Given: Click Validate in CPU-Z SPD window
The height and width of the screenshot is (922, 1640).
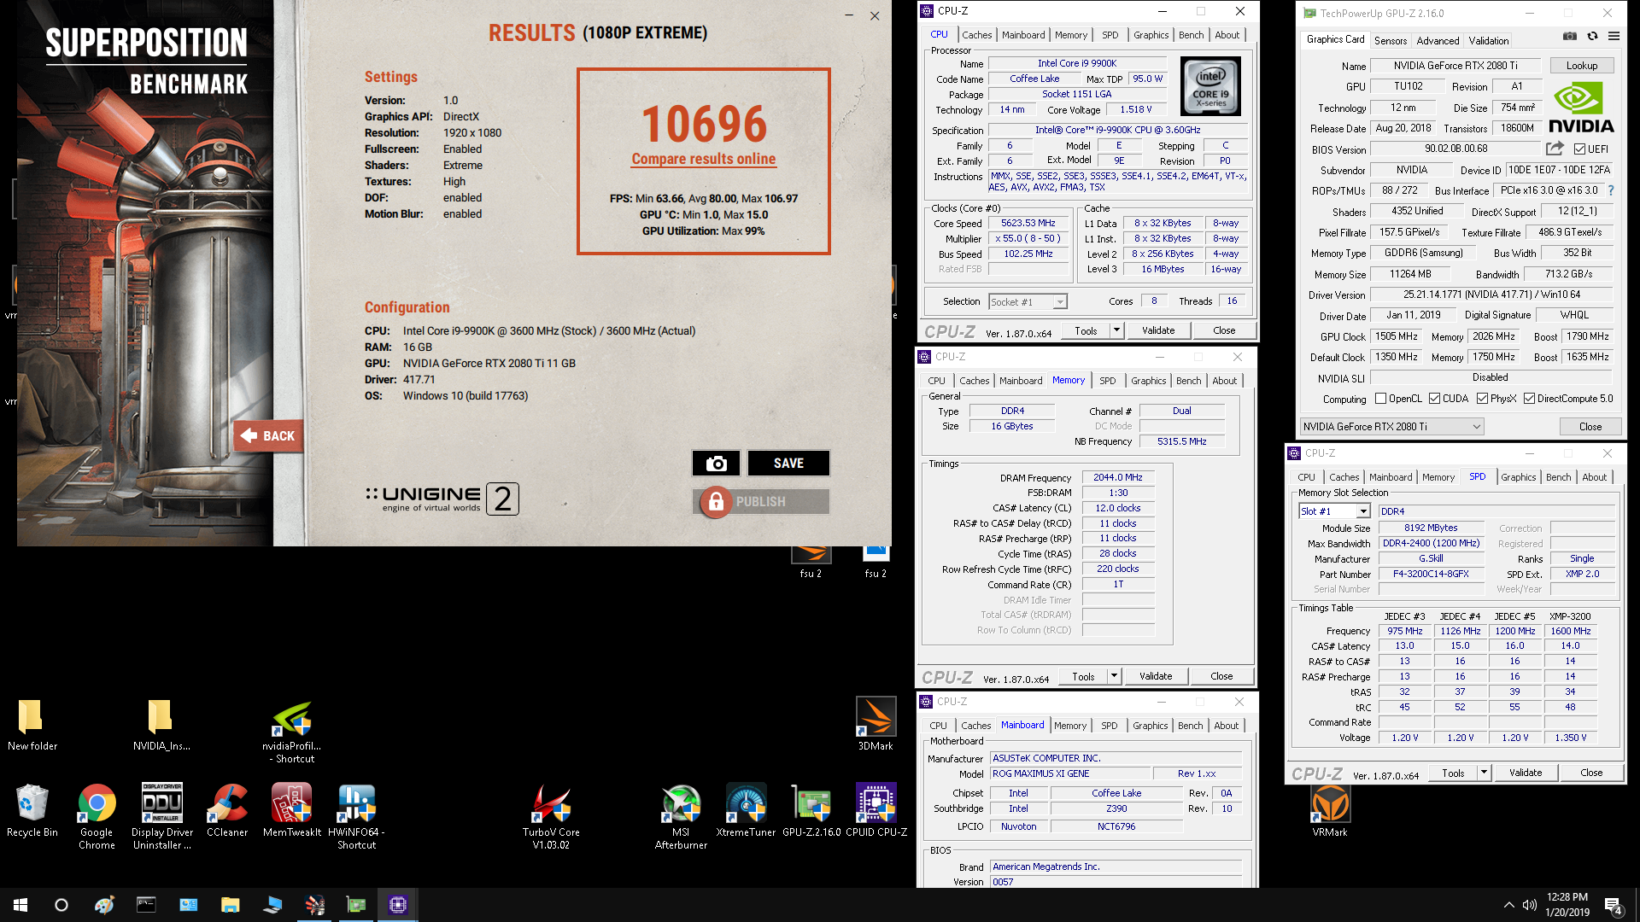Looking at the screenshot, I should click(x=1526, y=773).
